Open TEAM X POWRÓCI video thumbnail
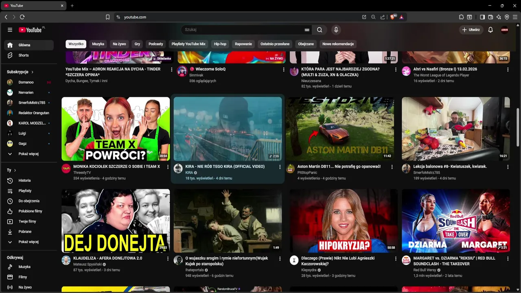The image size is (521, 293). (116, 129)
